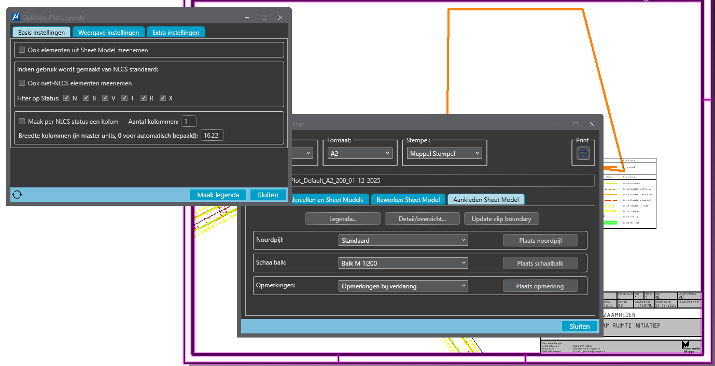Click Plaats schaalbalk button

coord(540,263)
